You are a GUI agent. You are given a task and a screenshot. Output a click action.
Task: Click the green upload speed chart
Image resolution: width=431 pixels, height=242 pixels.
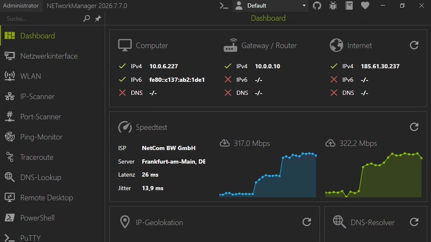374,175
